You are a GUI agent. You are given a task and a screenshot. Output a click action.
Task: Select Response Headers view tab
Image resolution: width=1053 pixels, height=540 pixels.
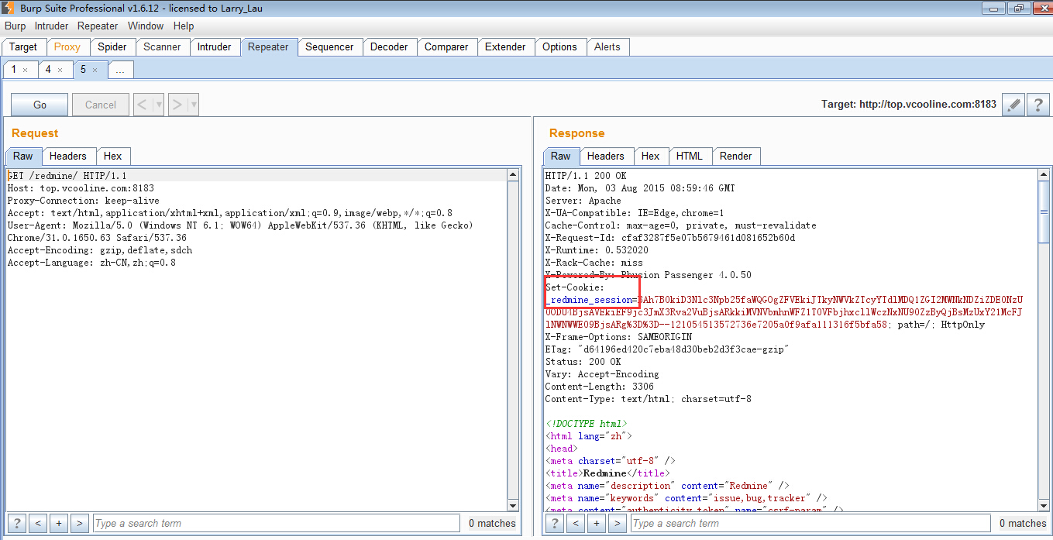pyautogui.click(x=606, y=156)
